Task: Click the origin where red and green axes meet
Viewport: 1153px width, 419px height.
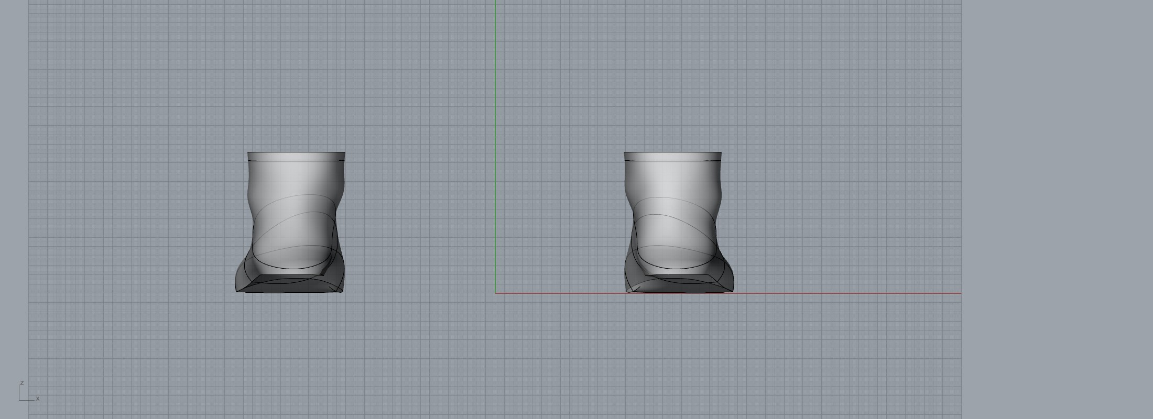Action: point(496,293)
